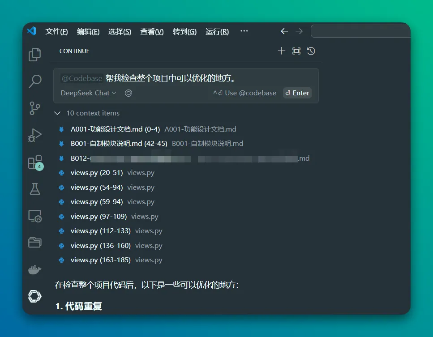433x337 pixels.
Task: Select the Continue hexagon icon in sidebar
Action: coord(35,296)
